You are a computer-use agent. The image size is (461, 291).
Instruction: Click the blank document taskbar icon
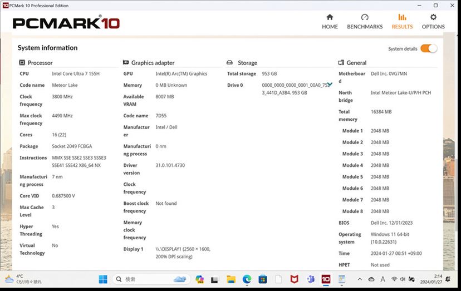point(278,279)
